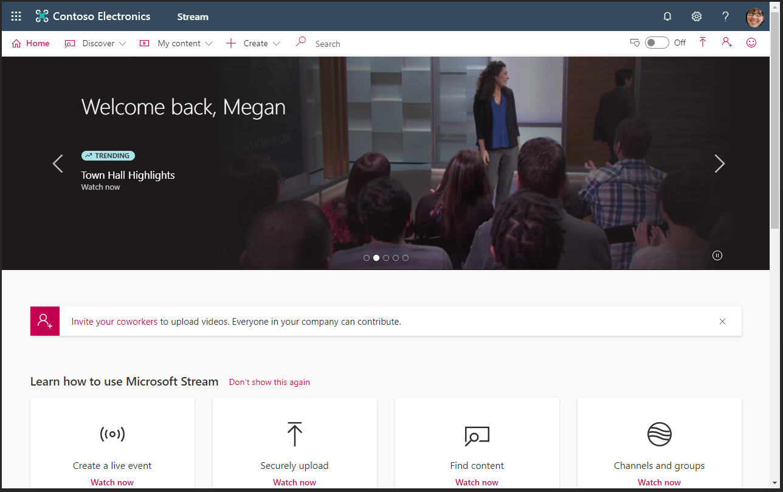
Task: Click Watch now under Town Hall Highlights
Action: 101,187
